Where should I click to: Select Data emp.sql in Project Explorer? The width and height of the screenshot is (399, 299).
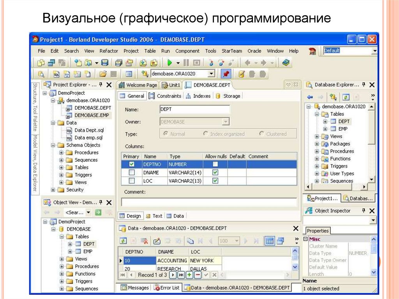pos(88,138)
